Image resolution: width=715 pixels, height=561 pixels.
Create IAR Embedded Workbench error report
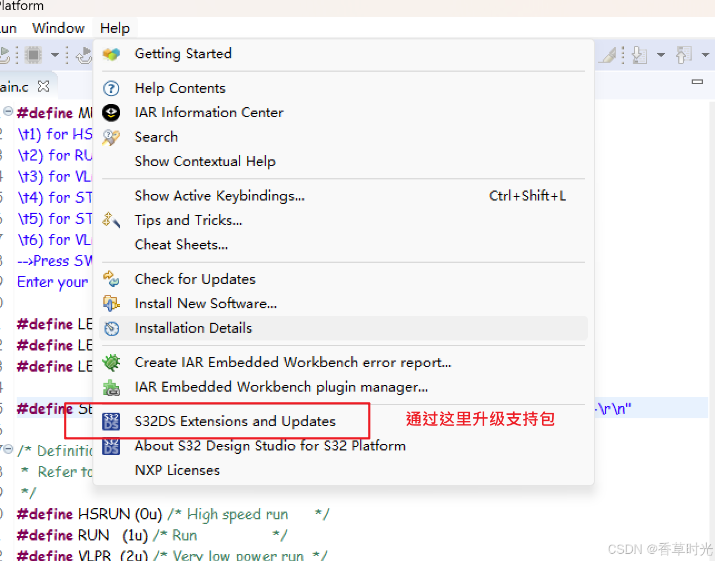pyautogui.click(x=344, y=363)
